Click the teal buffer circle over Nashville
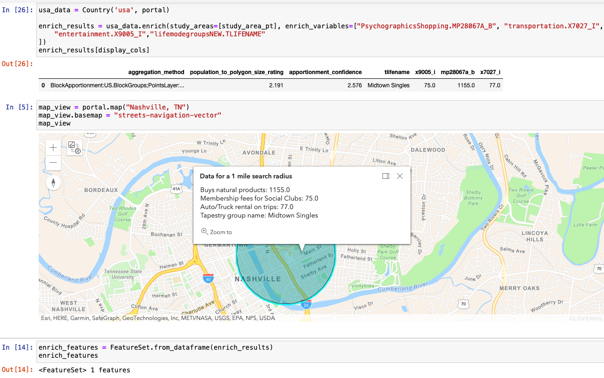This screenshot has width=604, height=378. click(x=264, y=283)
